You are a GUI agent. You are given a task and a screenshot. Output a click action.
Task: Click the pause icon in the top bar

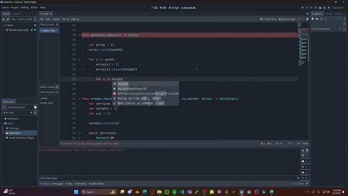307,8
